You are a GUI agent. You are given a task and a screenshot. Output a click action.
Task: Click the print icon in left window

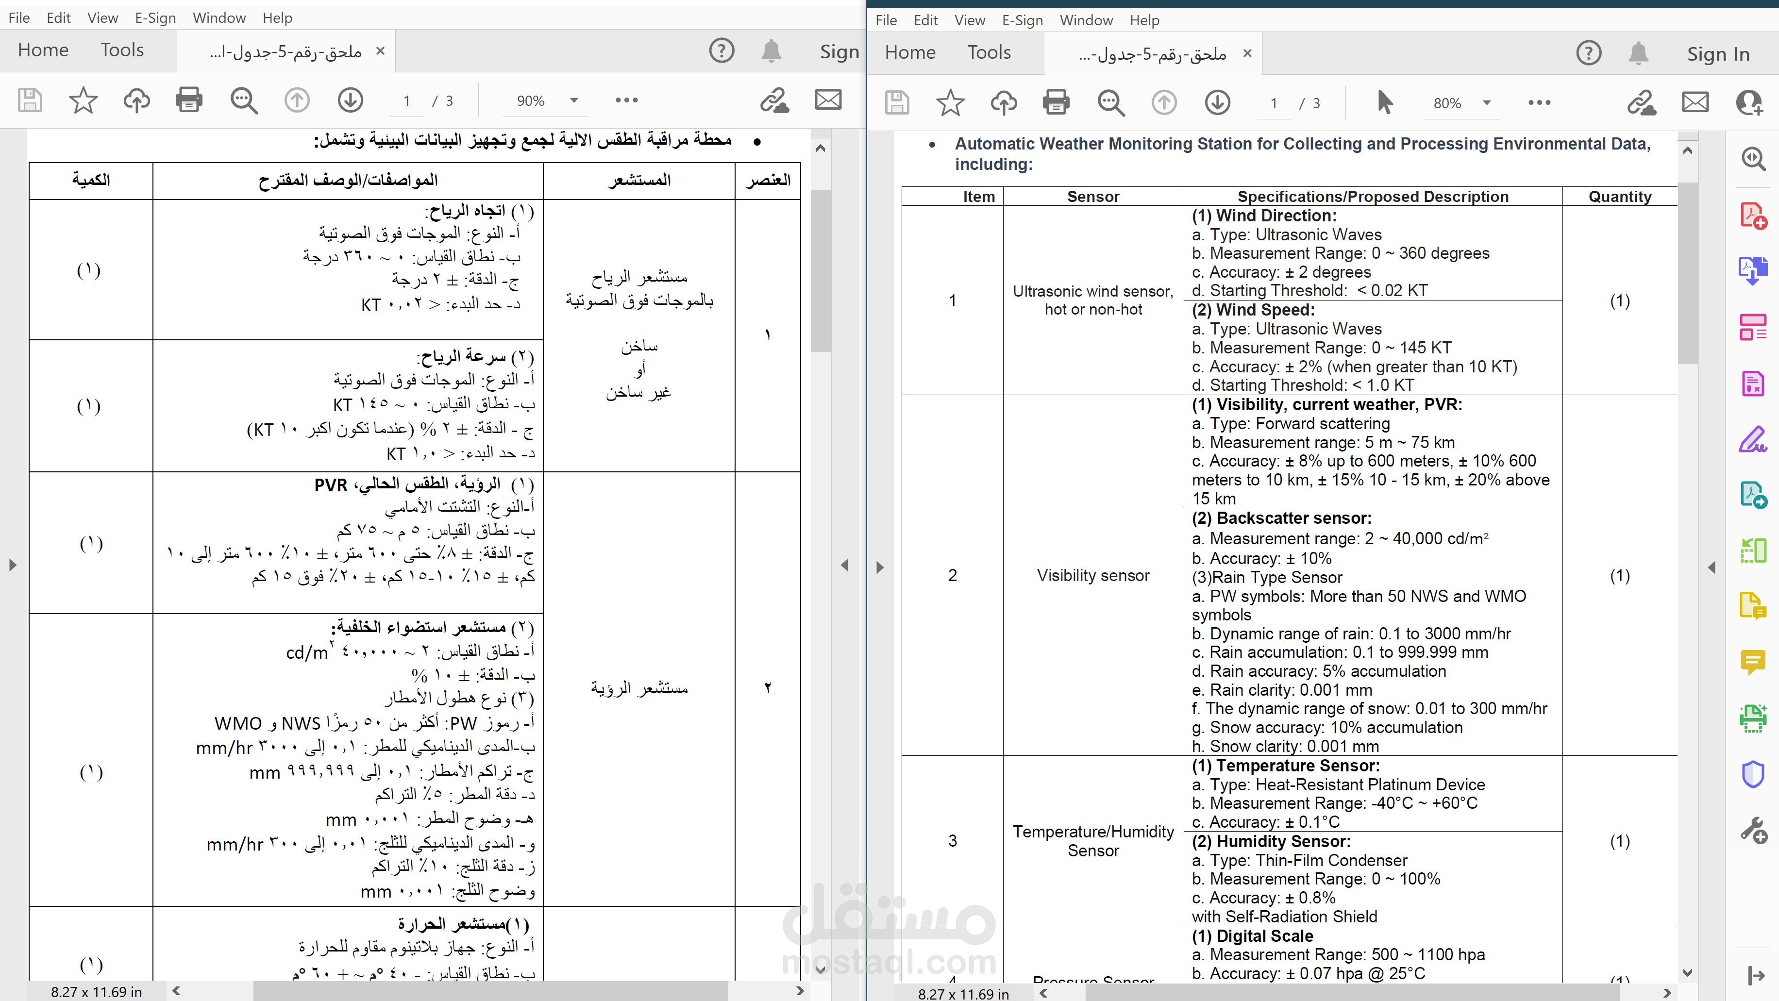[x=188, y=100]
